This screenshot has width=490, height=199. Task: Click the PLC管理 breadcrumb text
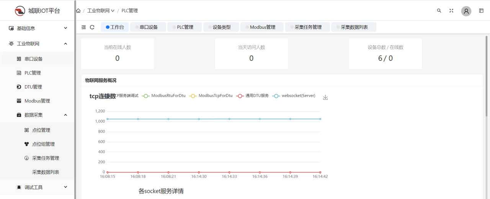pyautogui.click(x=130, y=11)
